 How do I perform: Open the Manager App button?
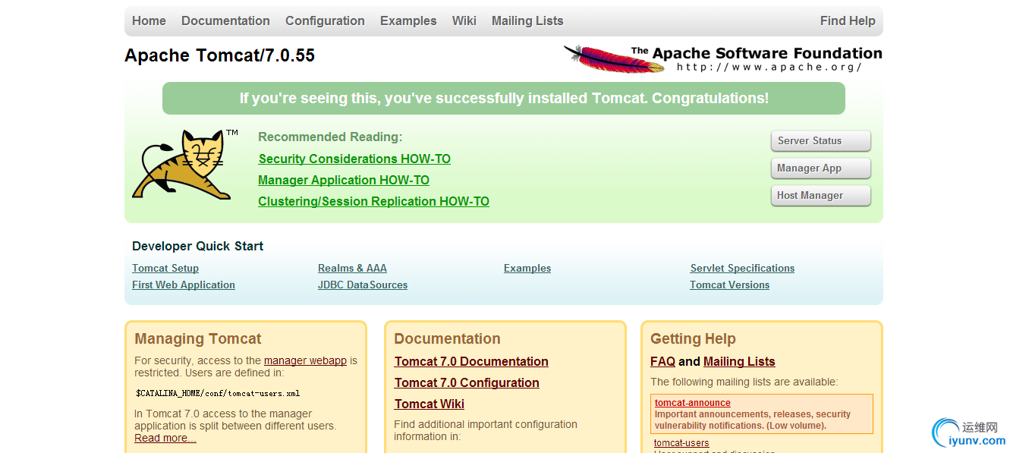pos(821,168)
